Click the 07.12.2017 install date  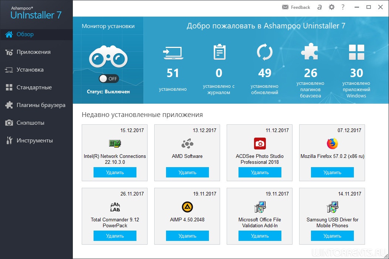pyautogui.click(x=349, y=130)
